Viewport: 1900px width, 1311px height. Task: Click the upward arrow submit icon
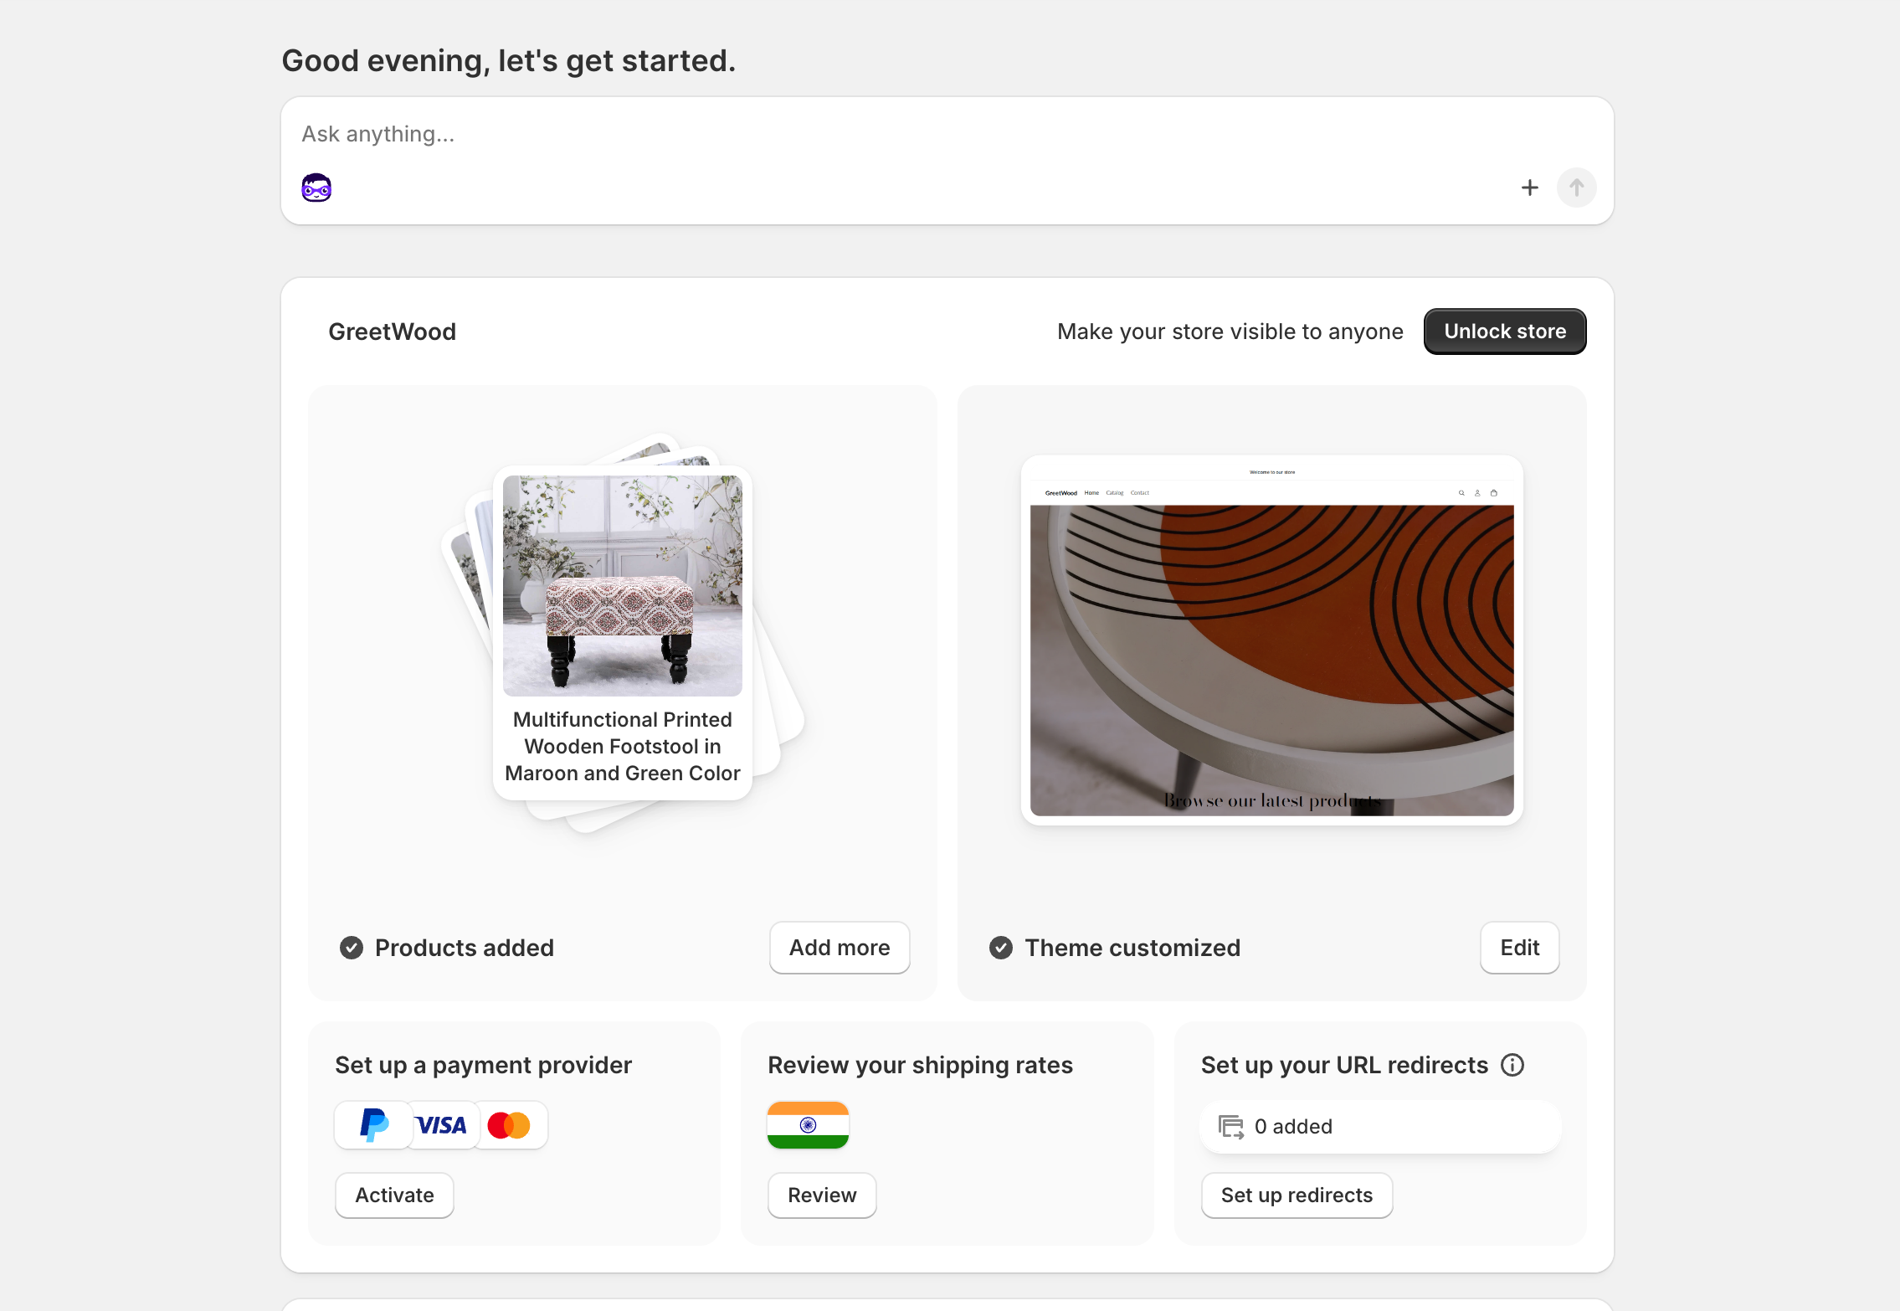coord(1575,187)
